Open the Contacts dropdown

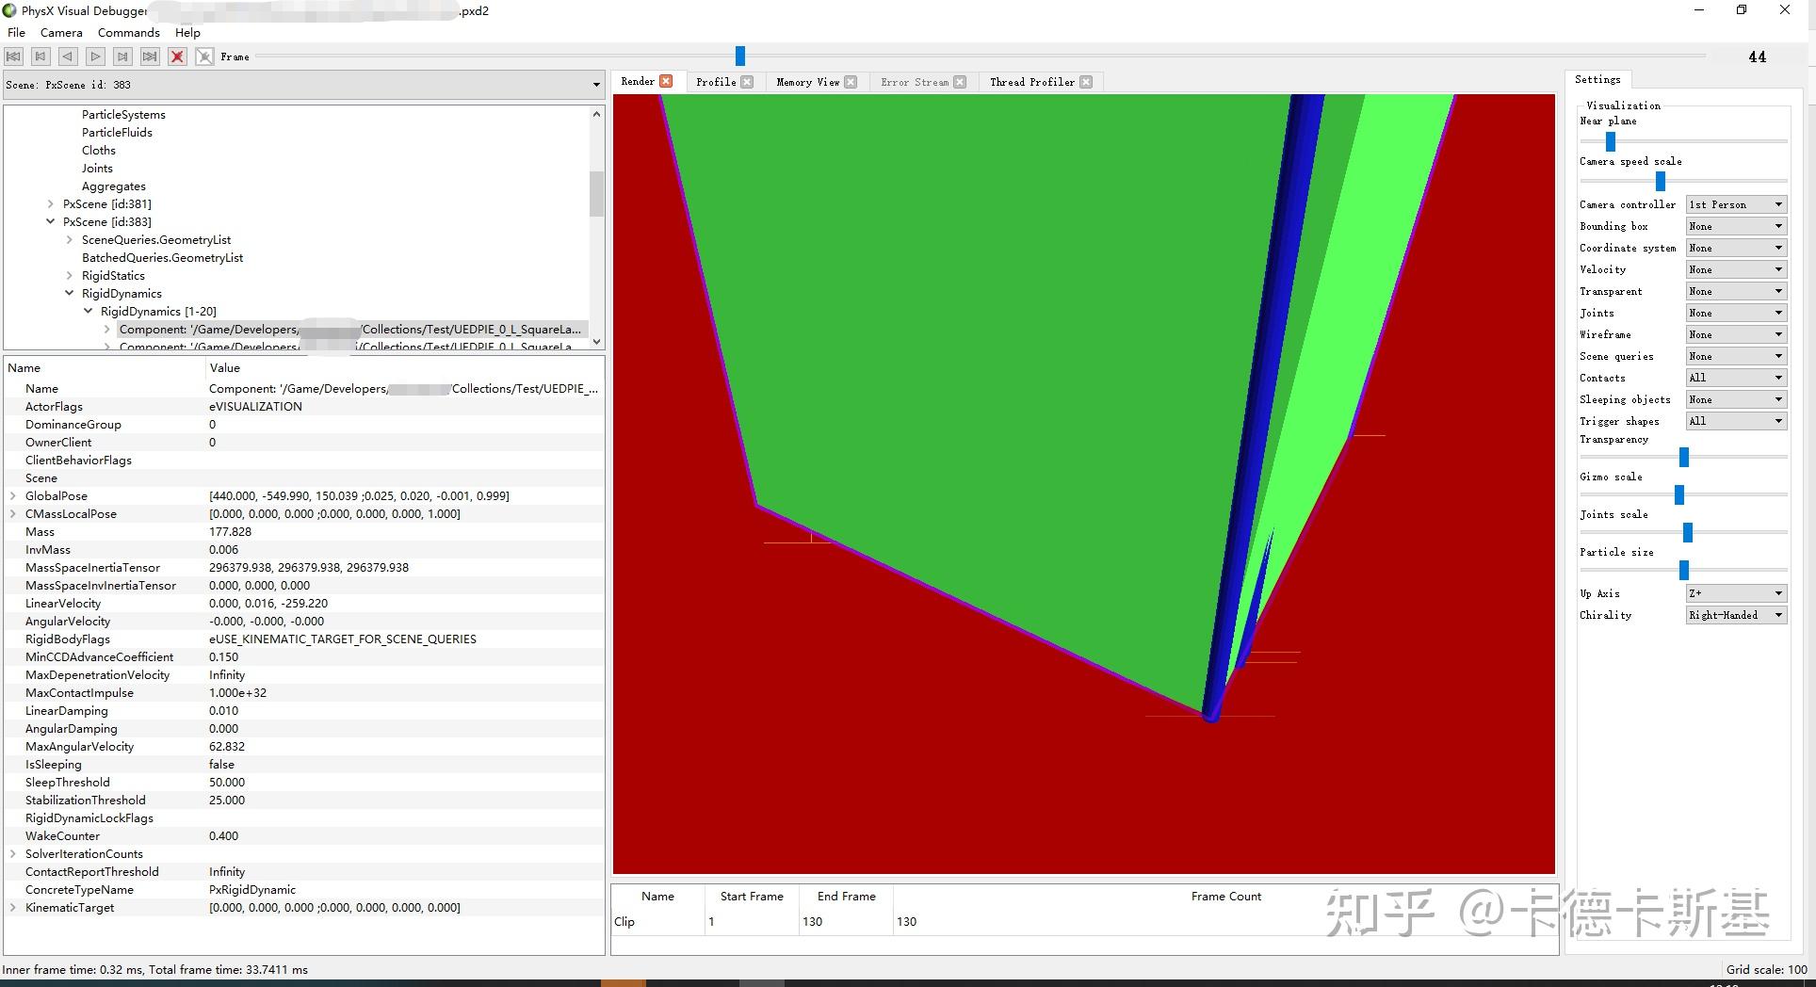coord(1736,378)
